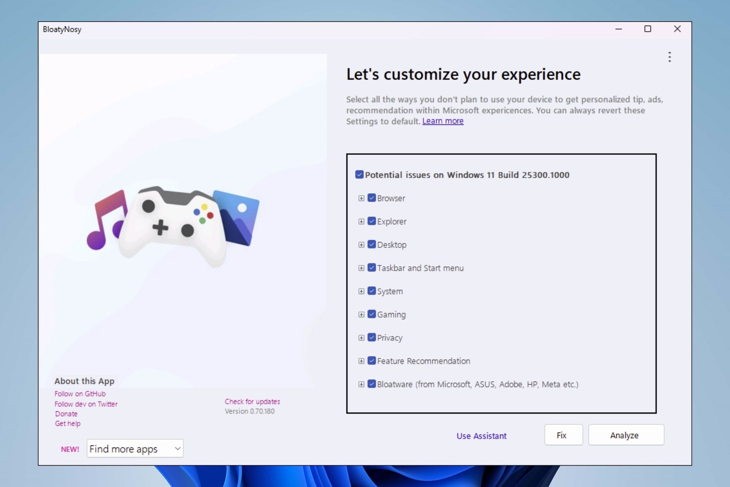Expand the Explorer tree node
This screenshot has height=487, width=730.
click(361, 221)
